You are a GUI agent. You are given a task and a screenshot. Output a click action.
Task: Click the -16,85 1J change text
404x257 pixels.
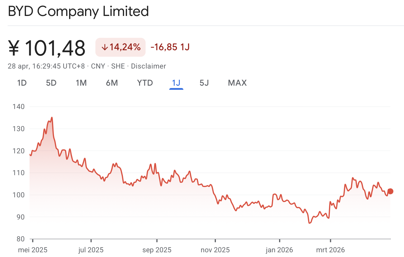click(x=170, y=47)
